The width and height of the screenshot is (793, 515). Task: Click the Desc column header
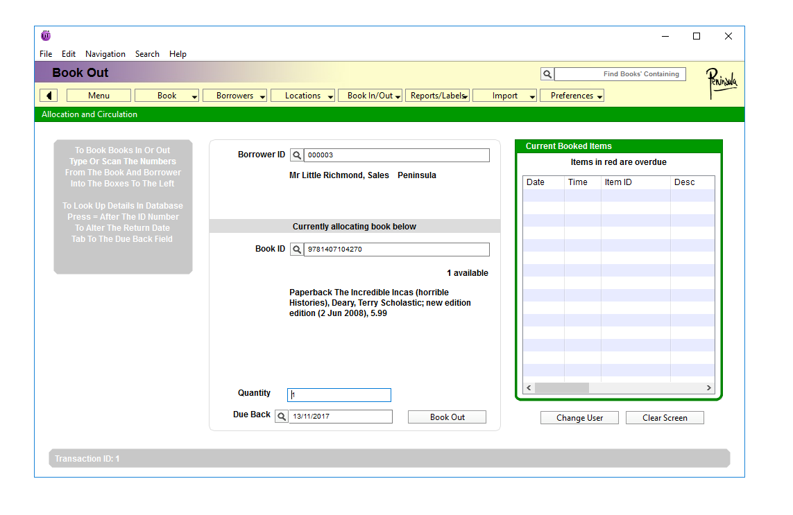coord(692,182)
